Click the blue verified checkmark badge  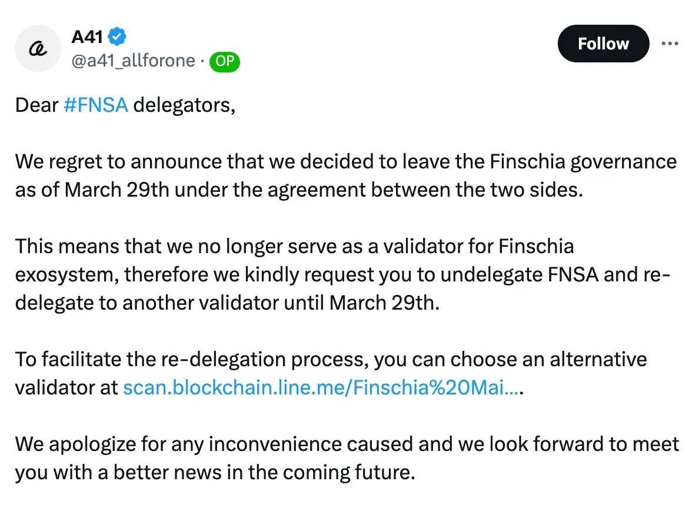117,36
